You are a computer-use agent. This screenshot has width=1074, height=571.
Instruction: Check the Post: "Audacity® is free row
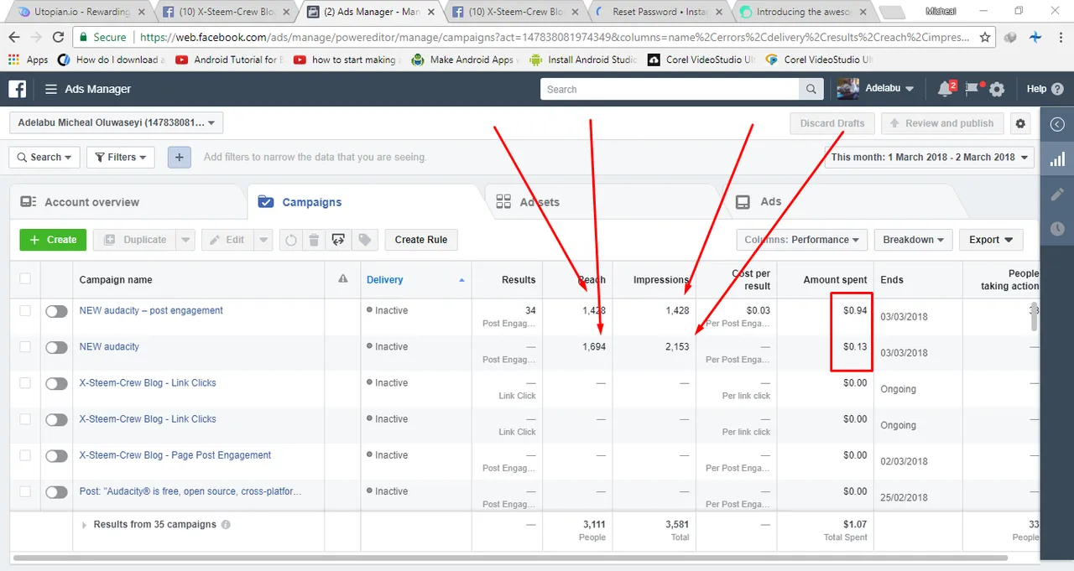(25, 491)
